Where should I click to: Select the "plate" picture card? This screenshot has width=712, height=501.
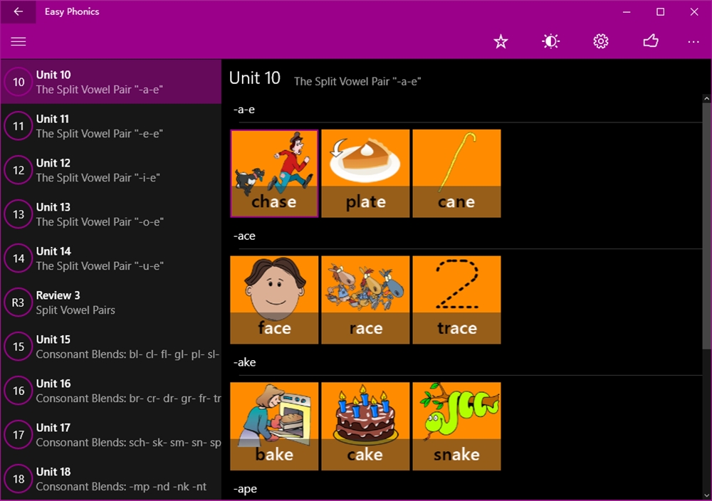[365, 174]
